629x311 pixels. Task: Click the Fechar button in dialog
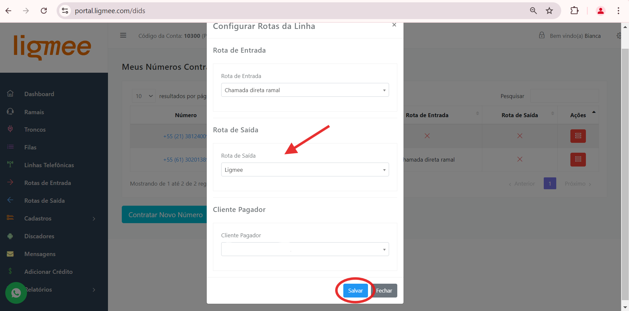point(384,291)
